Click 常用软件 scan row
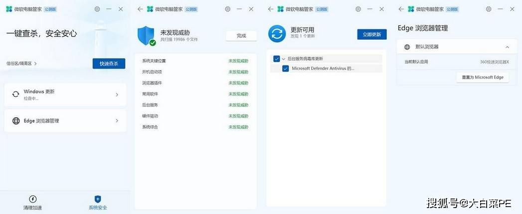 point(195,94)
